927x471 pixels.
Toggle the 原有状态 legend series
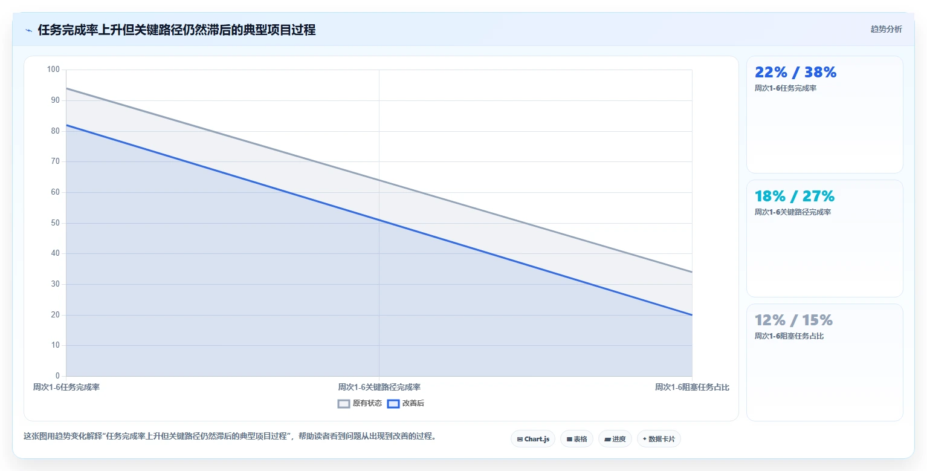click(360, 403)
